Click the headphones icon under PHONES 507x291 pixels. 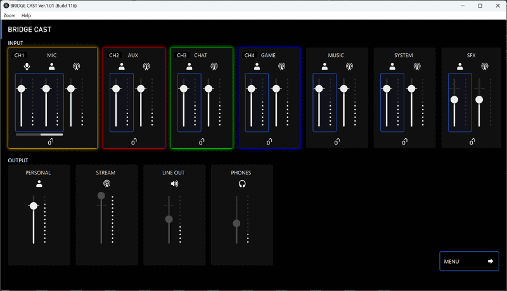coord(242,184)
